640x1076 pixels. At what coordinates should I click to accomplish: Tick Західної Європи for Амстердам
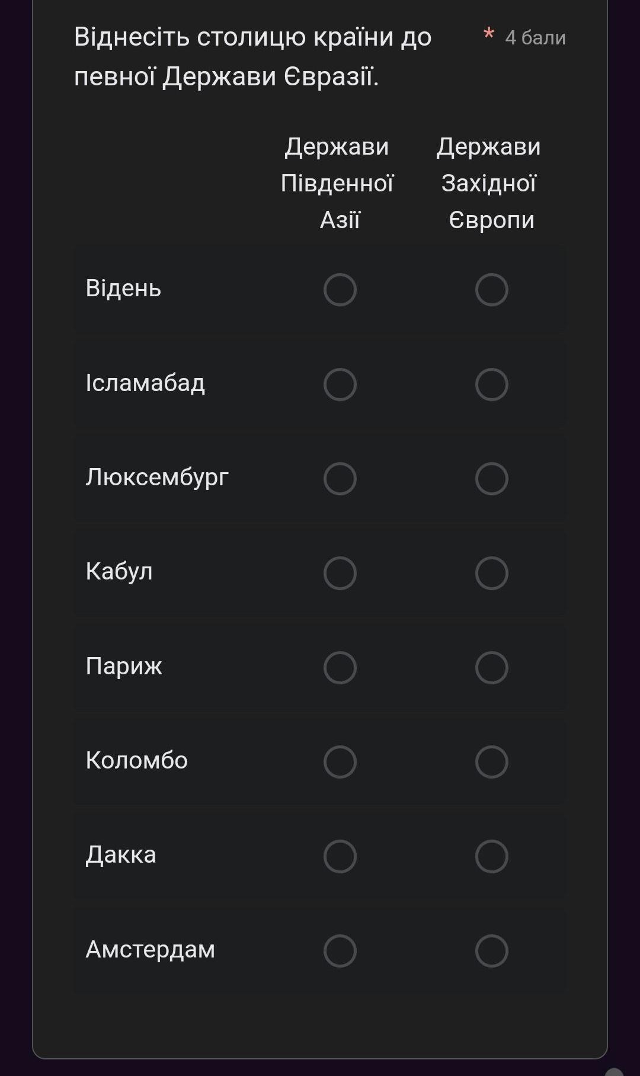click(x=491, y=951)
